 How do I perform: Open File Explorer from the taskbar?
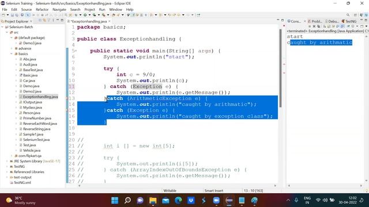[153, 200]
